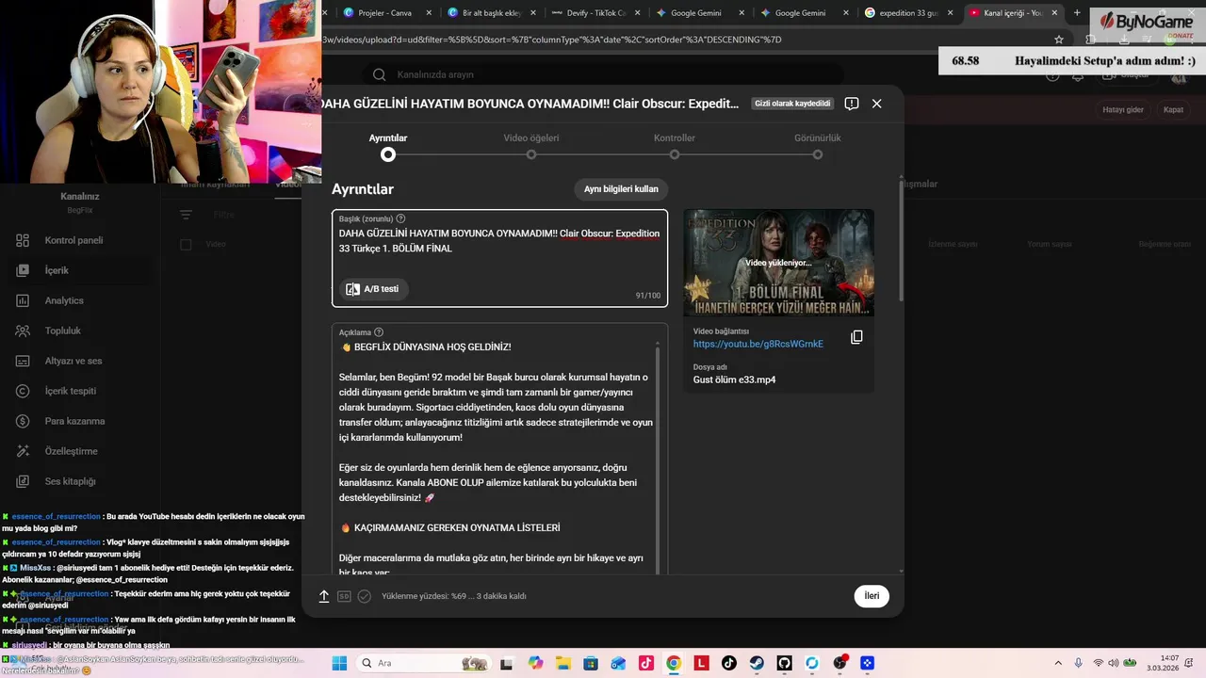
Task: Switch to Projeler - Canva tab
Action: (x=386, y=12)
